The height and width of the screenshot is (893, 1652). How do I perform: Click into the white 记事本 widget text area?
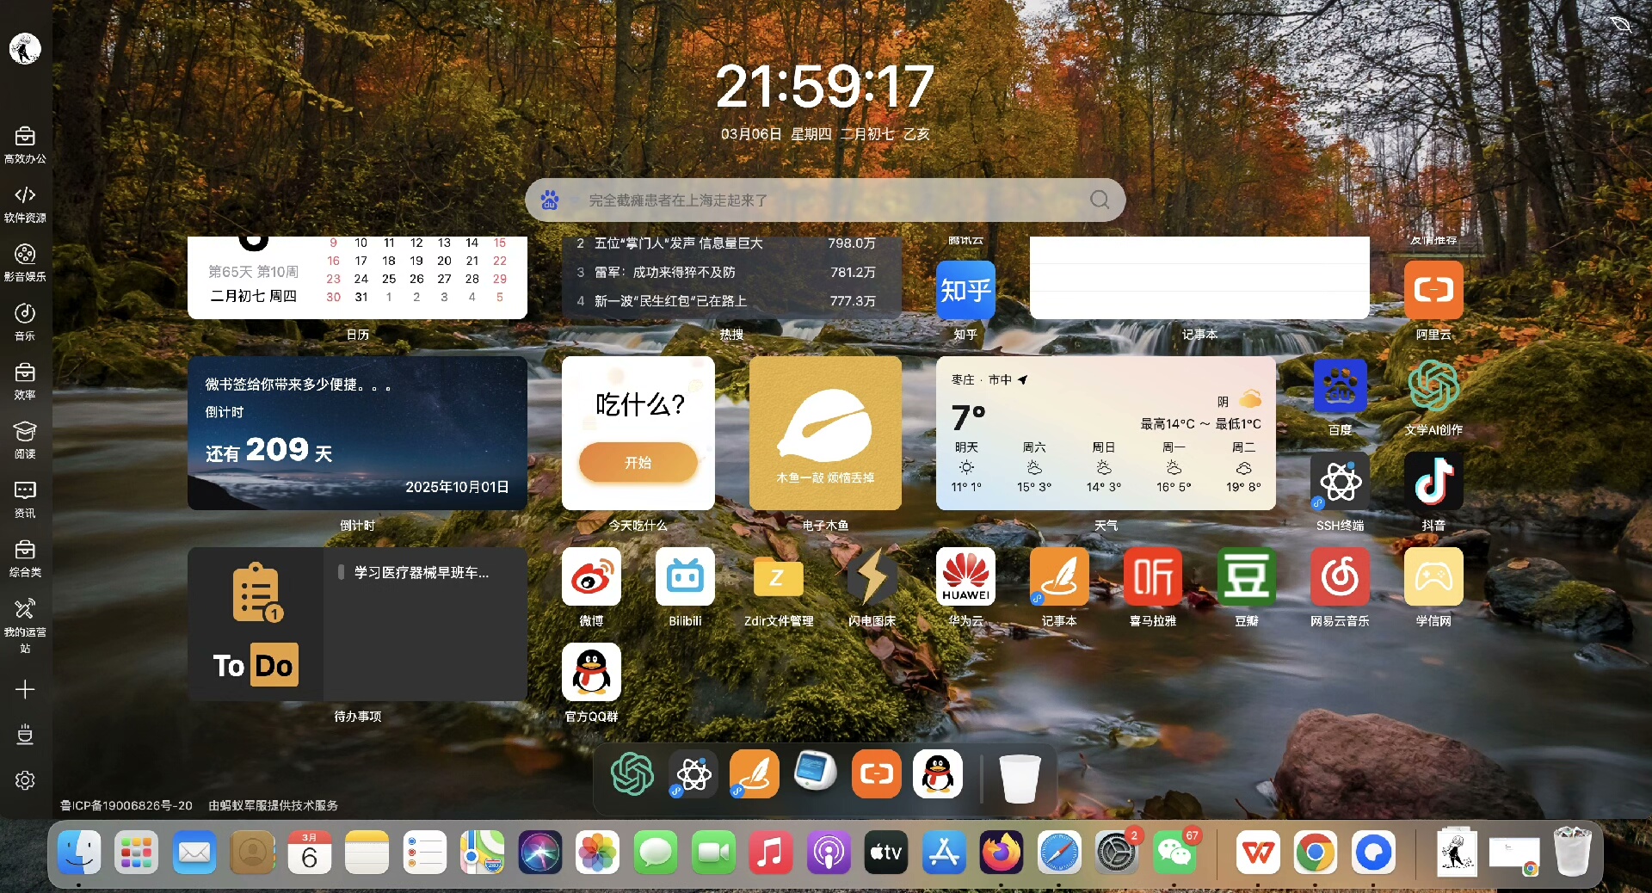coord(1199,277)
